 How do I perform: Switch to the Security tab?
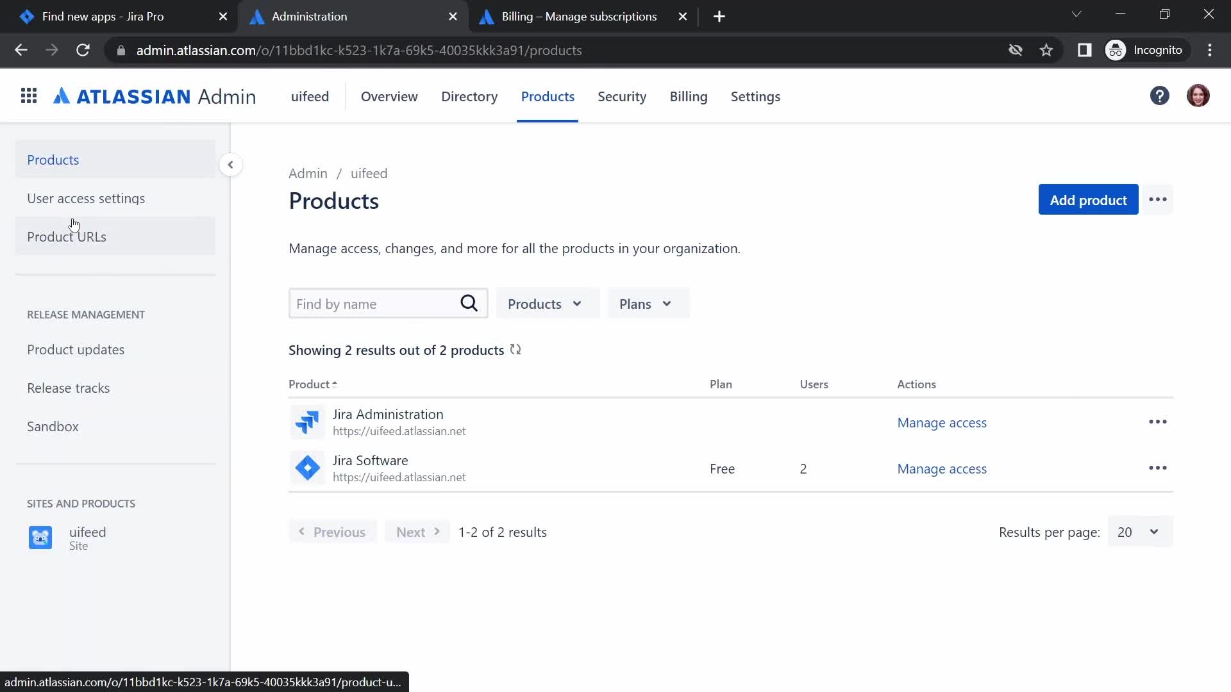point(622,97)
